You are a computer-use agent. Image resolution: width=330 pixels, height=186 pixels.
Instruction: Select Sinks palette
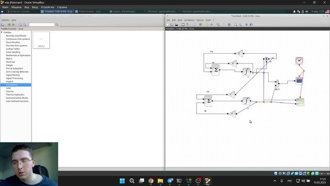(x=8, y=88)
